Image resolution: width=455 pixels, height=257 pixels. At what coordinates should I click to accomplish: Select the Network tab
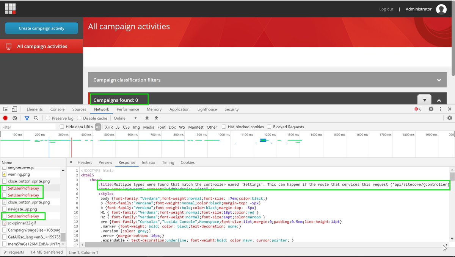[x=102, y=109]
